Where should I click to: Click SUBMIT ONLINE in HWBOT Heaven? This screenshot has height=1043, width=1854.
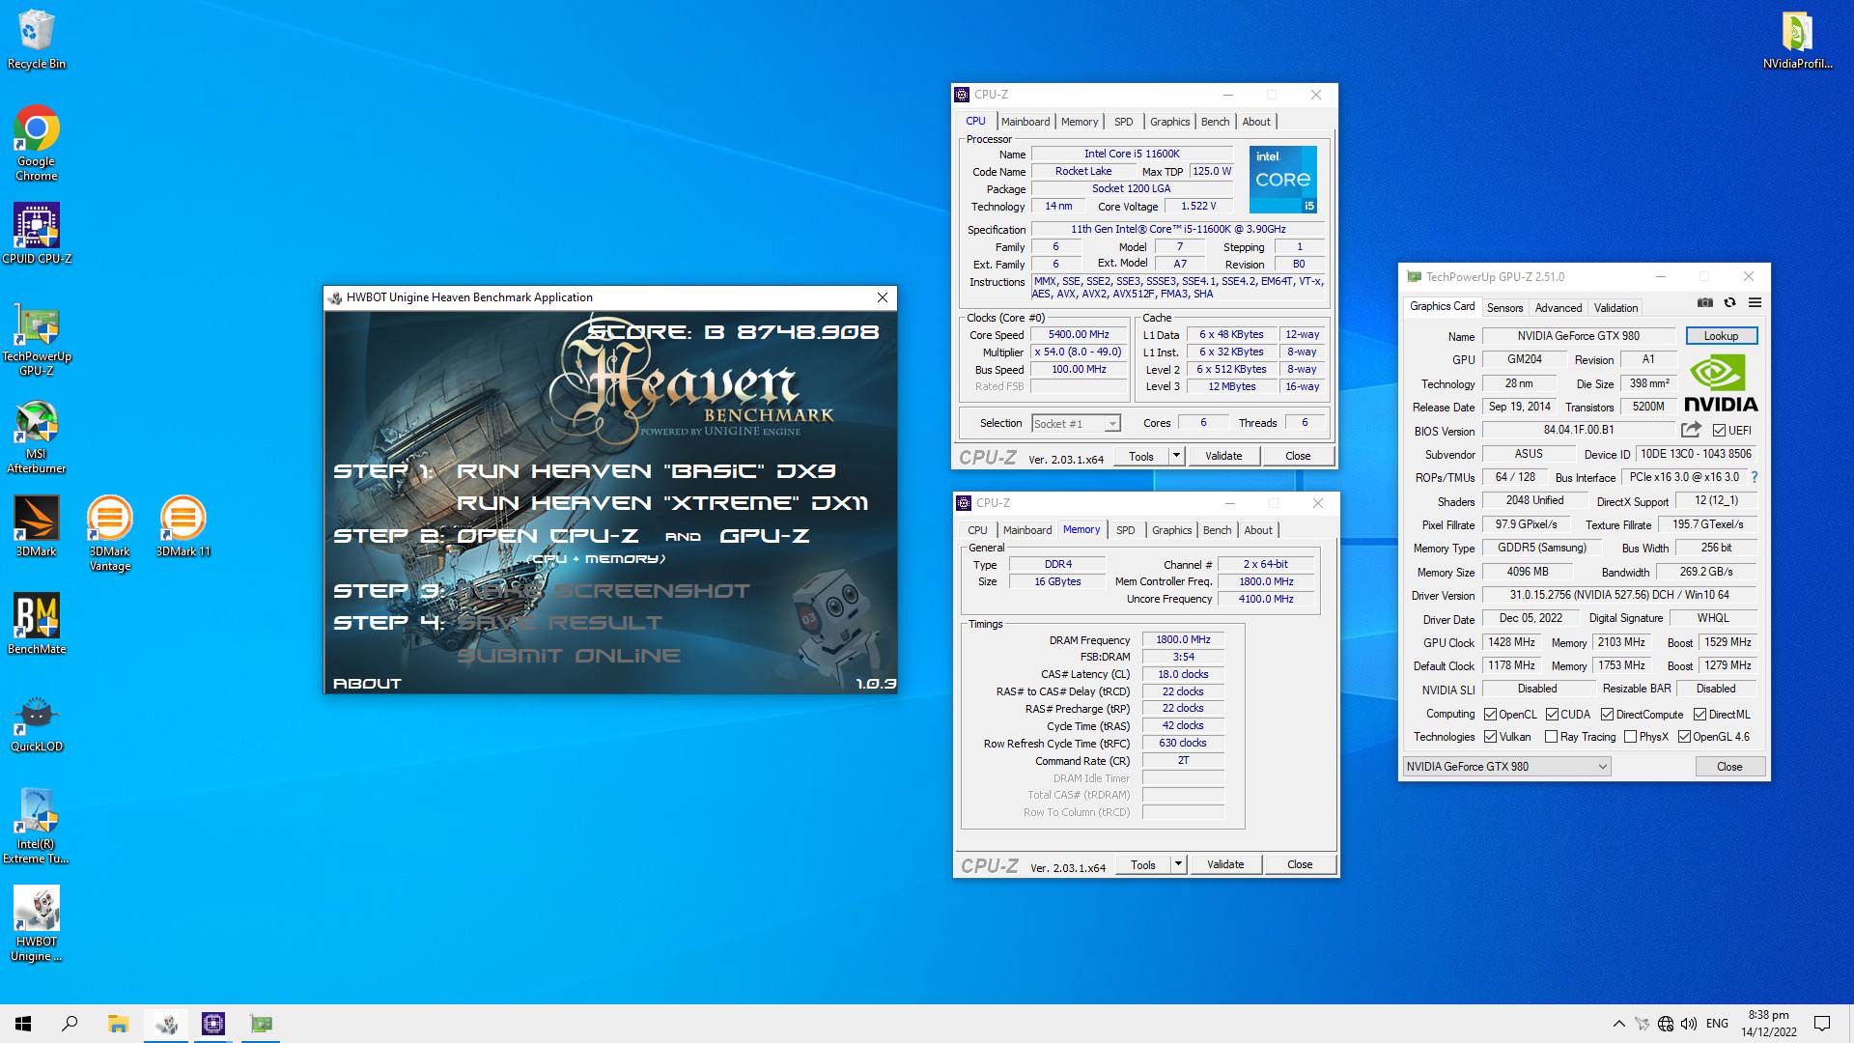point(569,656)
